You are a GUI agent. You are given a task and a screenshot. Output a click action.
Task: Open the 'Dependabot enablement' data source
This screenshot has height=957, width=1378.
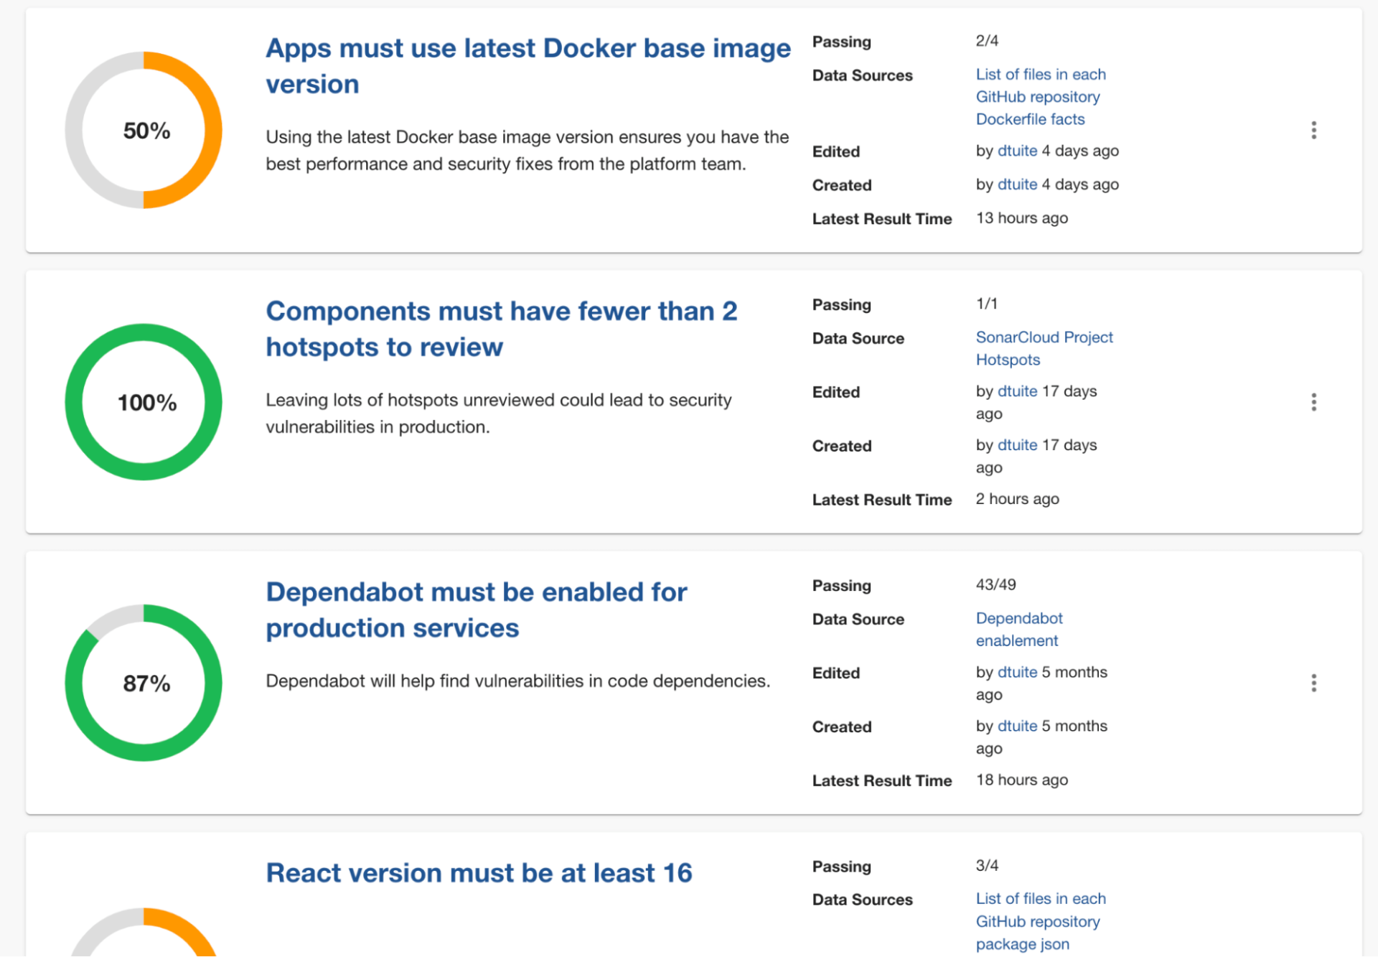1019,629
